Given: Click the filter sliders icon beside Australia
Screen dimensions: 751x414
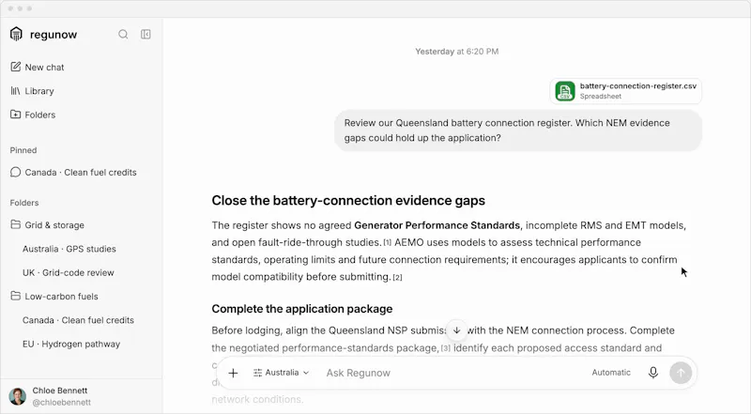Looking at the screenshot, I should tap(257, 373).
